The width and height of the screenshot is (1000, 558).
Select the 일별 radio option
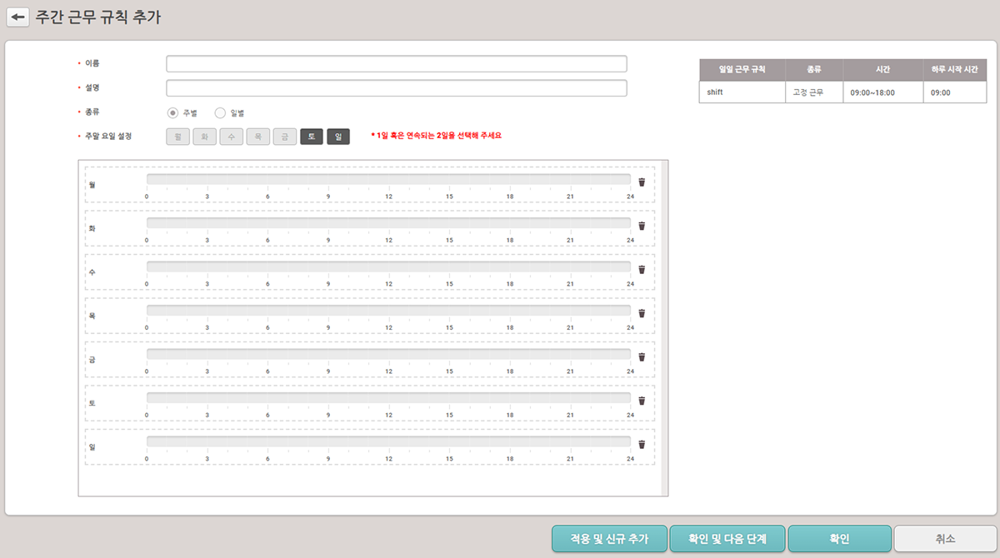(x=220, y=112)
